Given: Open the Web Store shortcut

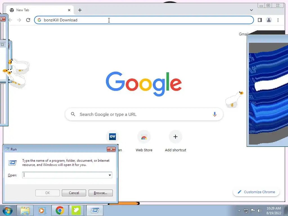Looking at the screenshot, I should pyautogui.click(x=144, y=141).
